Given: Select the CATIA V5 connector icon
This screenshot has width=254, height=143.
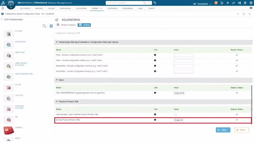Looking at the screenshot, I should [x=8, y=98].
